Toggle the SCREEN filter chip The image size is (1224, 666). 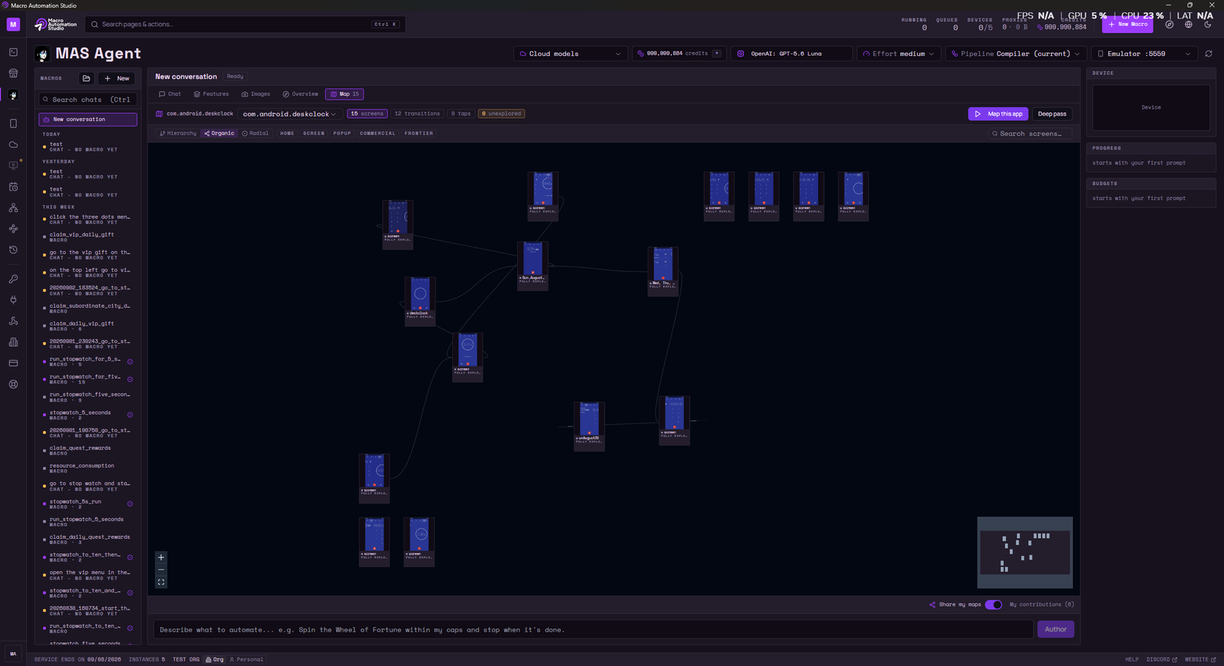[314, 133]
